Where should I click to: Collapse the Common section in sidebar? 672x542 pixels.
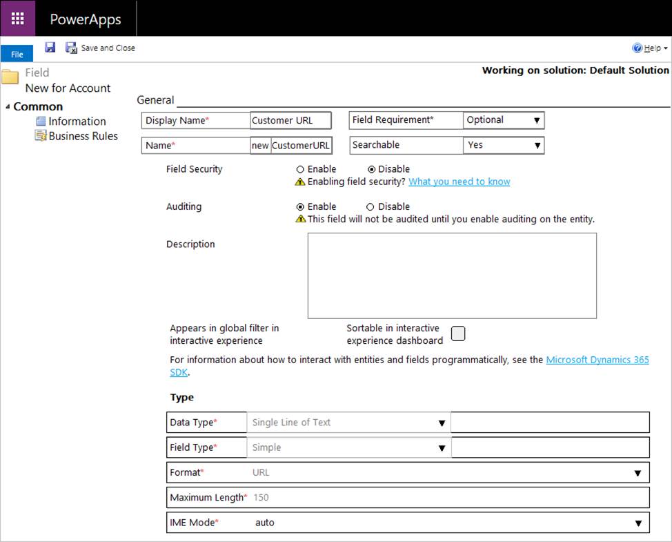point(8,107)
